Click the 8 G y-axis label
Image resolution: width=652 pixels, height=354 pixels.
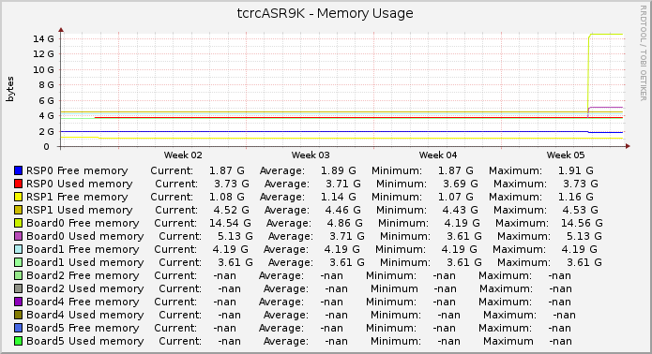(x=46, y=85)
